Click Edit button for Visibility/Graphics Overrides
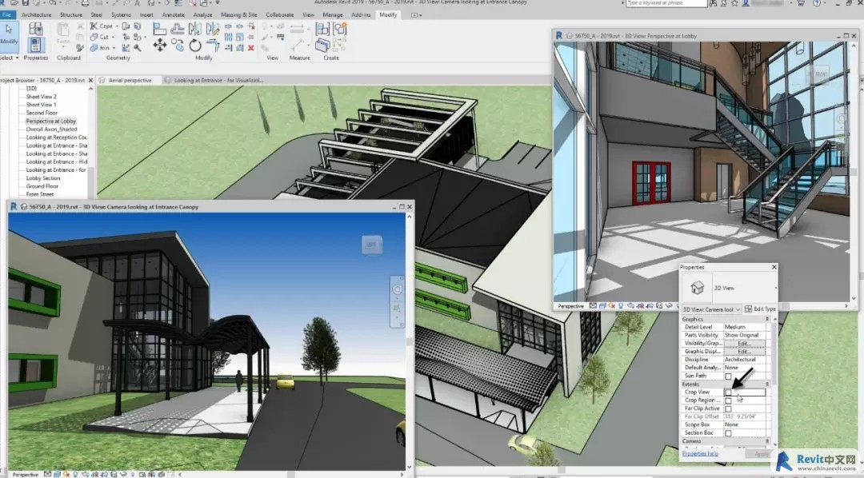The image size is (864, 478). (x=744, y=344)
